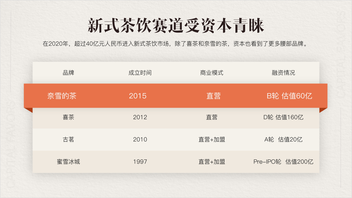
Task: Select the 2010 founding year cell
Action: point(140,139)
